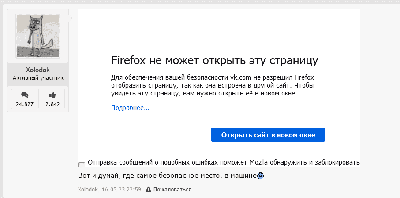Click the arrow pointer beside the avatar panel
Screen dimensions: 400x198
pyautogui.click(x=71, y=18)
